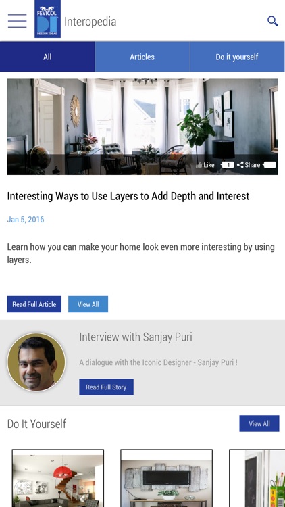Like the layers article via thumbs-up
The height and width of the screenshot is (507, 285).
tap(205, 165)
